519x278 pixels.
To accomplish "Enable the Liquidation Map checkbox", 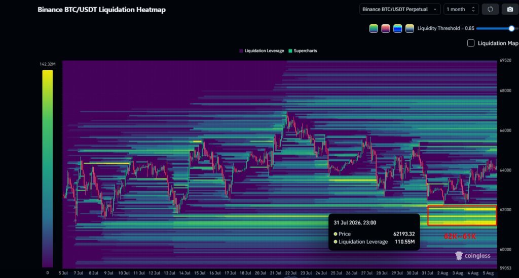I will [471, 43].
